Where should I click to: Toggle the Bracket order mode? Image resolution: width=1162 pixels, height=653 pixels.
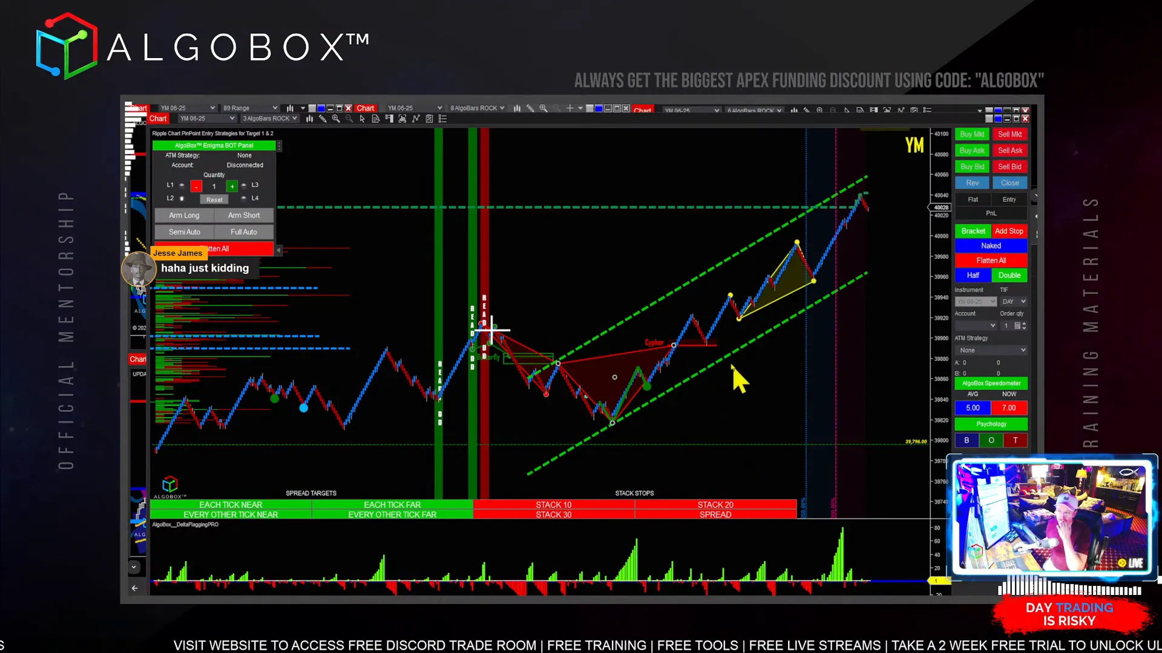point(973,231)
